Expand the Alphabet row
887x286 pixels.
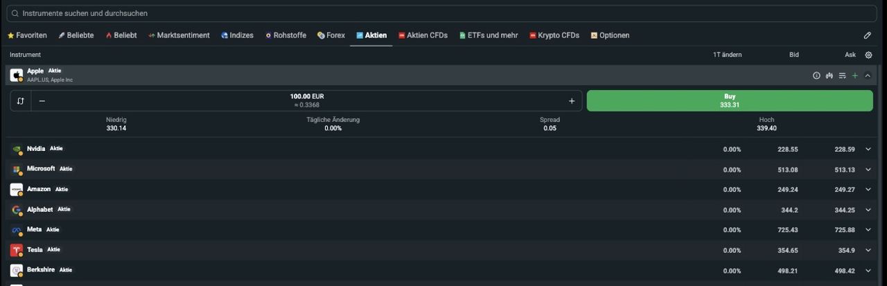868,210
